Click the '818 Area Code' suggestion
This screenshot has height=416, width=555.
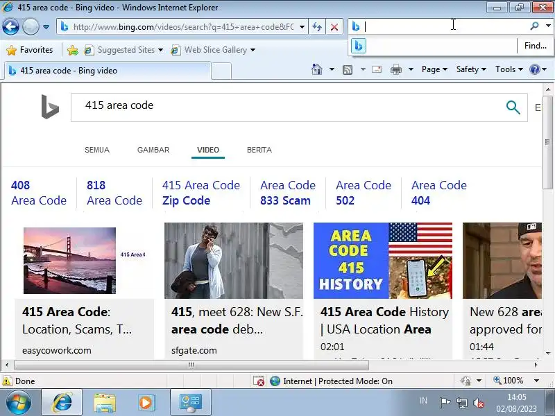click(x=114, y=193)
